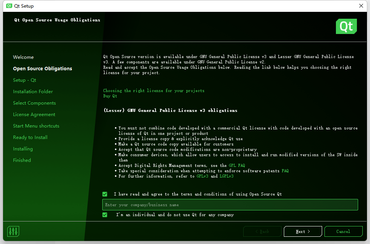The image size is (370, 244).
Task: Select the Select Components sidebar step
Action: tap(34, 103)
